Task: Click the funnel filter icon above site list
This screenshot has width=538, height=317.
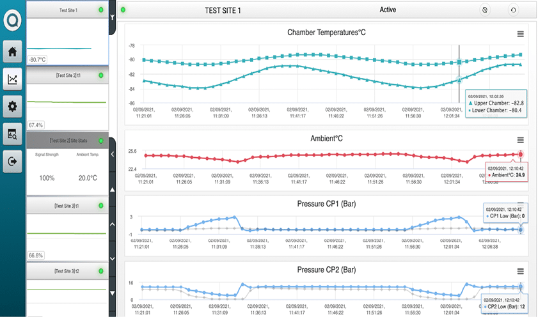Action: 113,17
